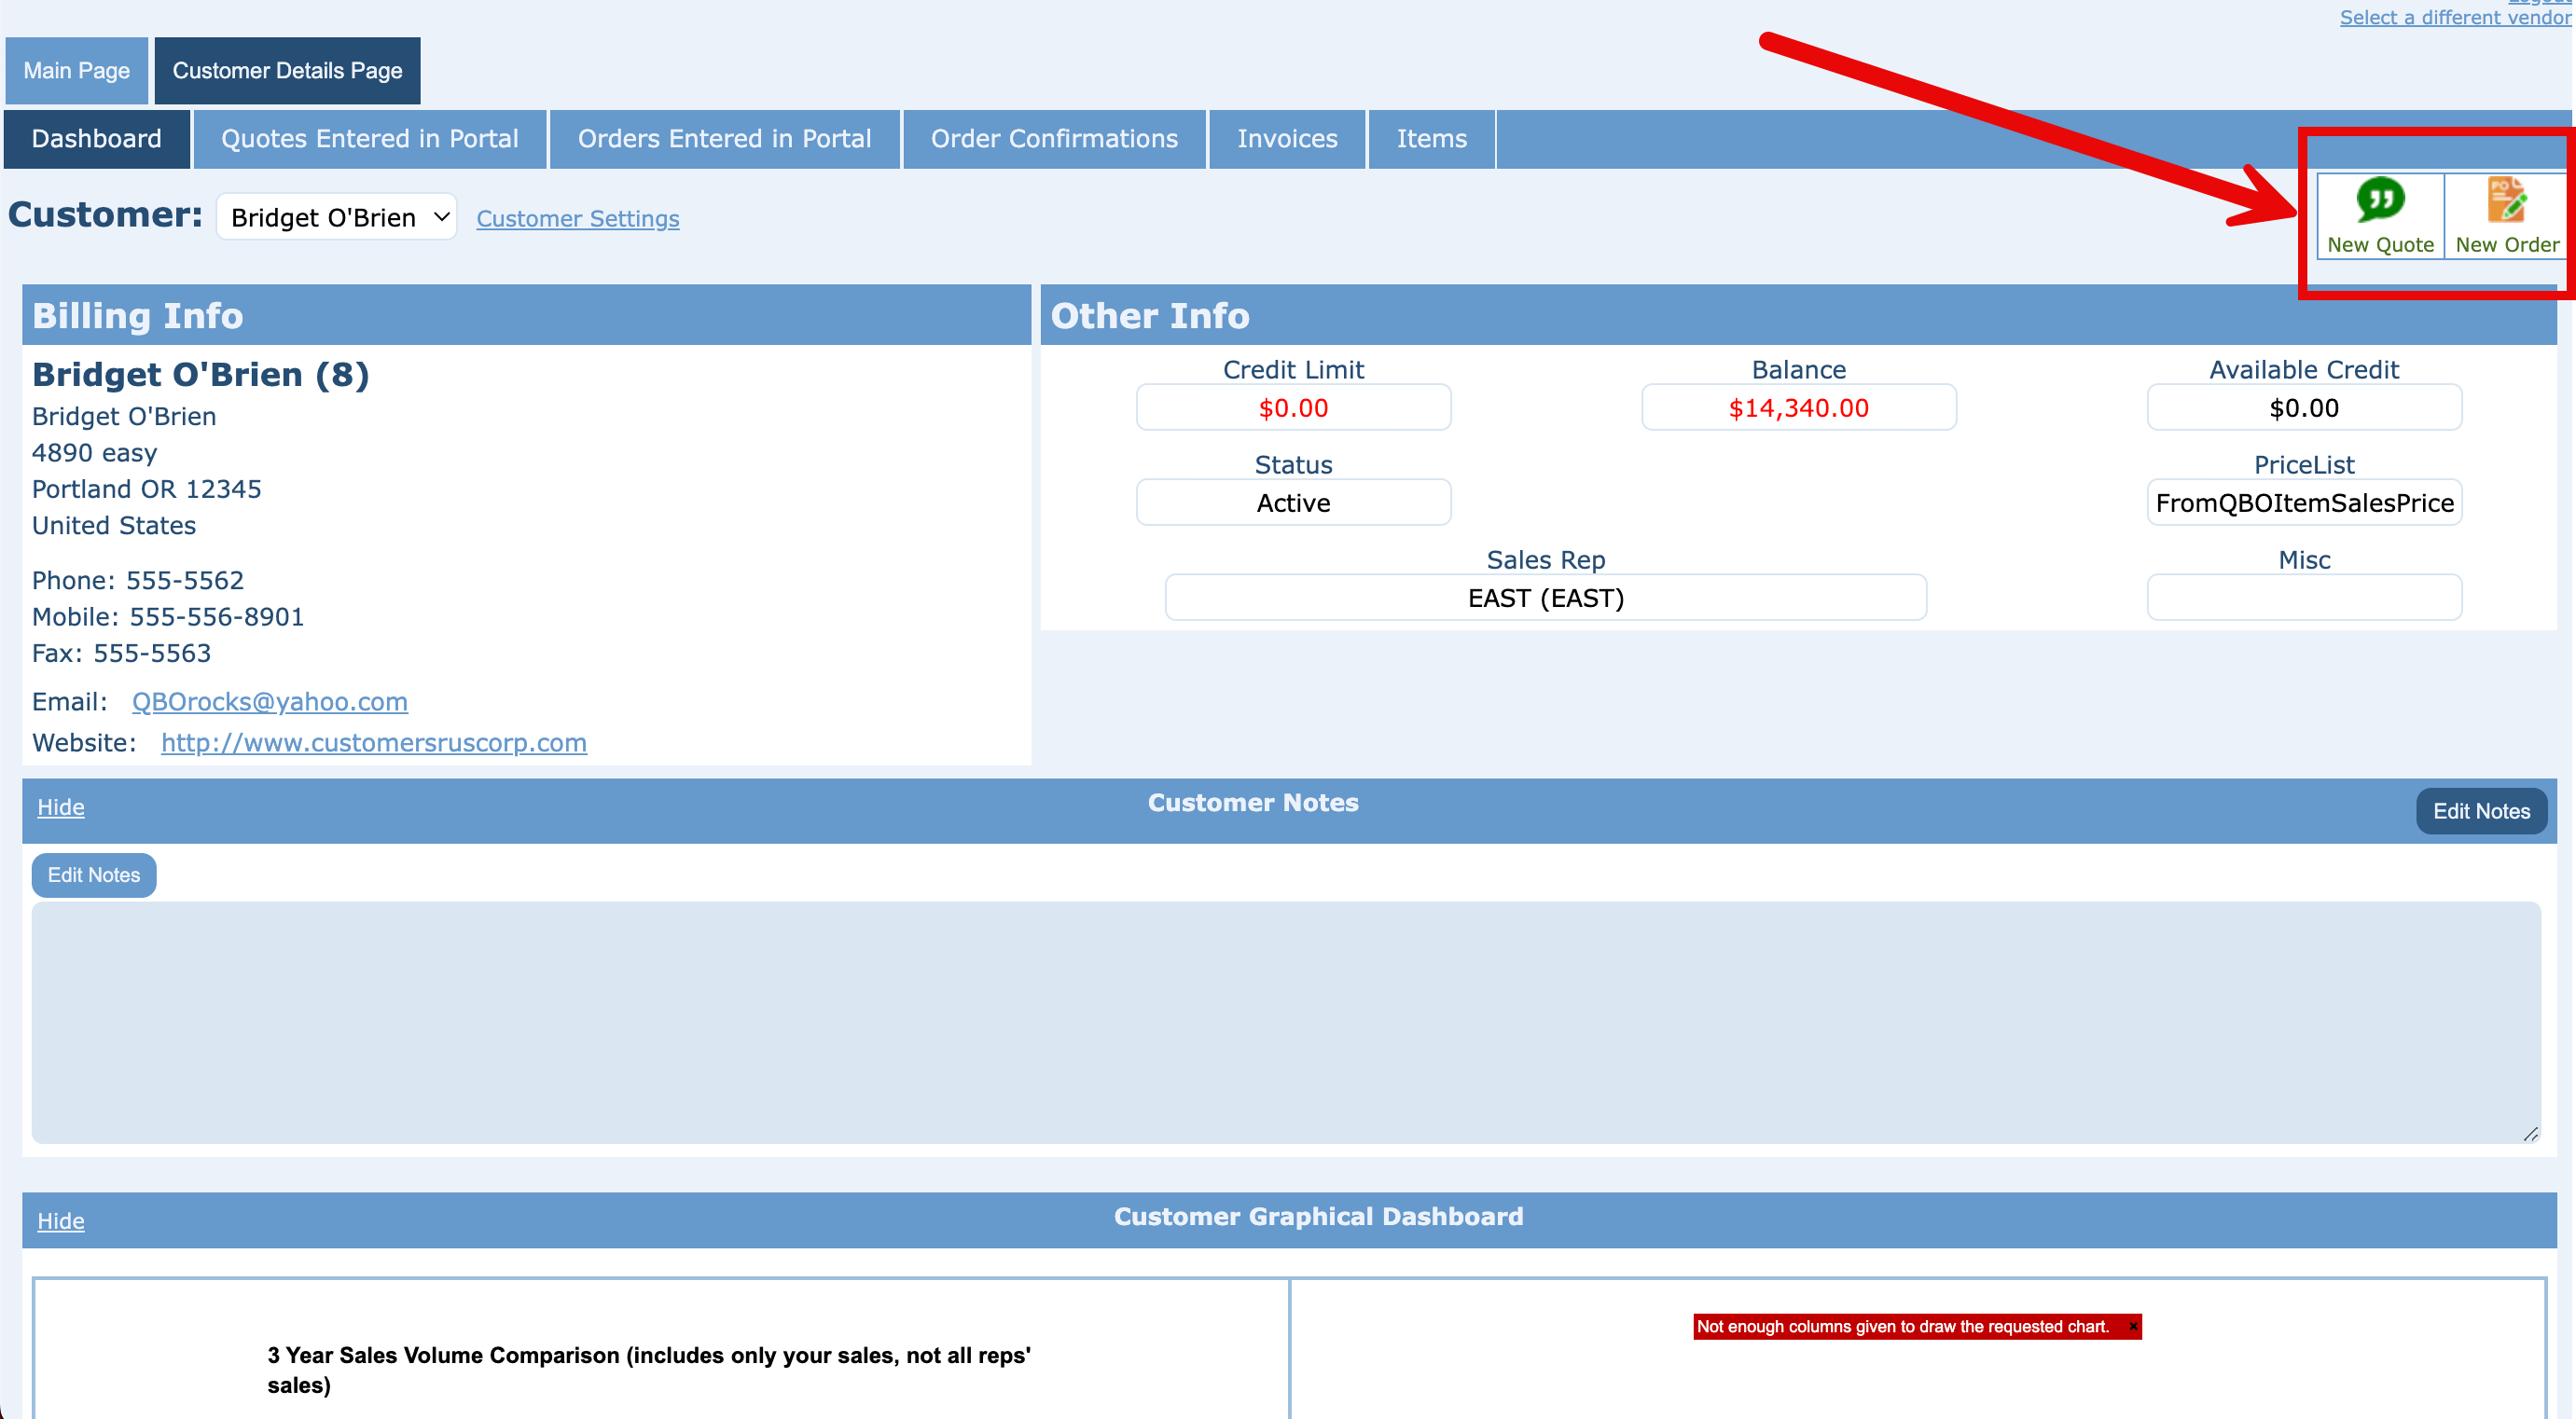Click the New Order notepad icon
2576x1419 pixels.
pyautogui.click(x=2506, y=200)
